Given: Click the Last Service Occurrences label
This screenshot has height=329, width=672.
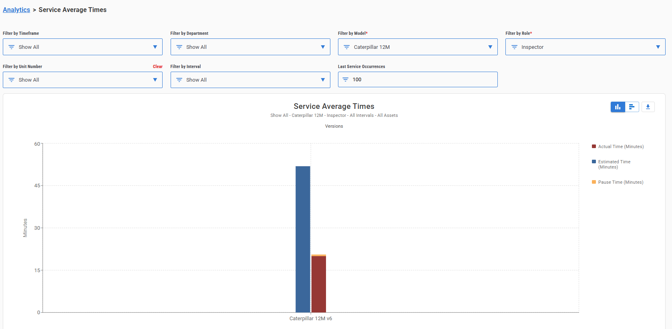Looking at the screenshot, I should 362,66.
